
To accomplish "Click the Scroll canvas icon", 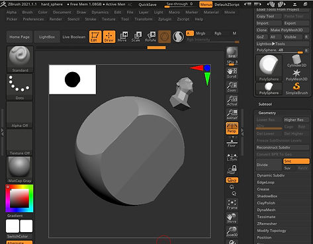I will [x=232, y=73].
